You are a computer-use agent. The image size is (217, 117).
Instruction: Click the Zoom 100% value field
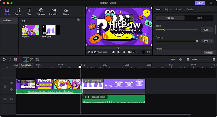[207, 30]
